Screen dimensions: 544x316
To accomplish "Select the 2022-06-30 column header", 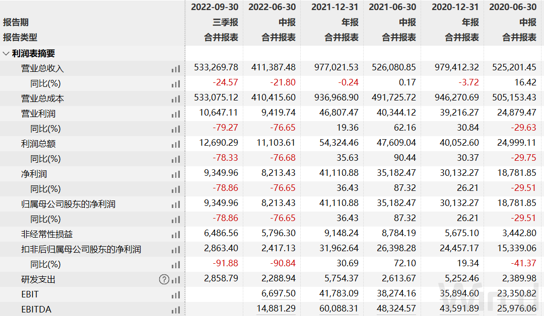I will (x=272, y=7).
